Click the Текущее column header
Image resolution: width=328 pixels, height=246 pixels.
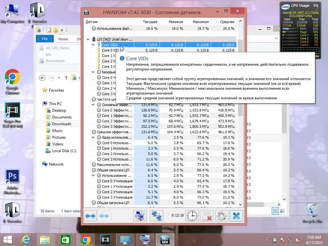146,22
